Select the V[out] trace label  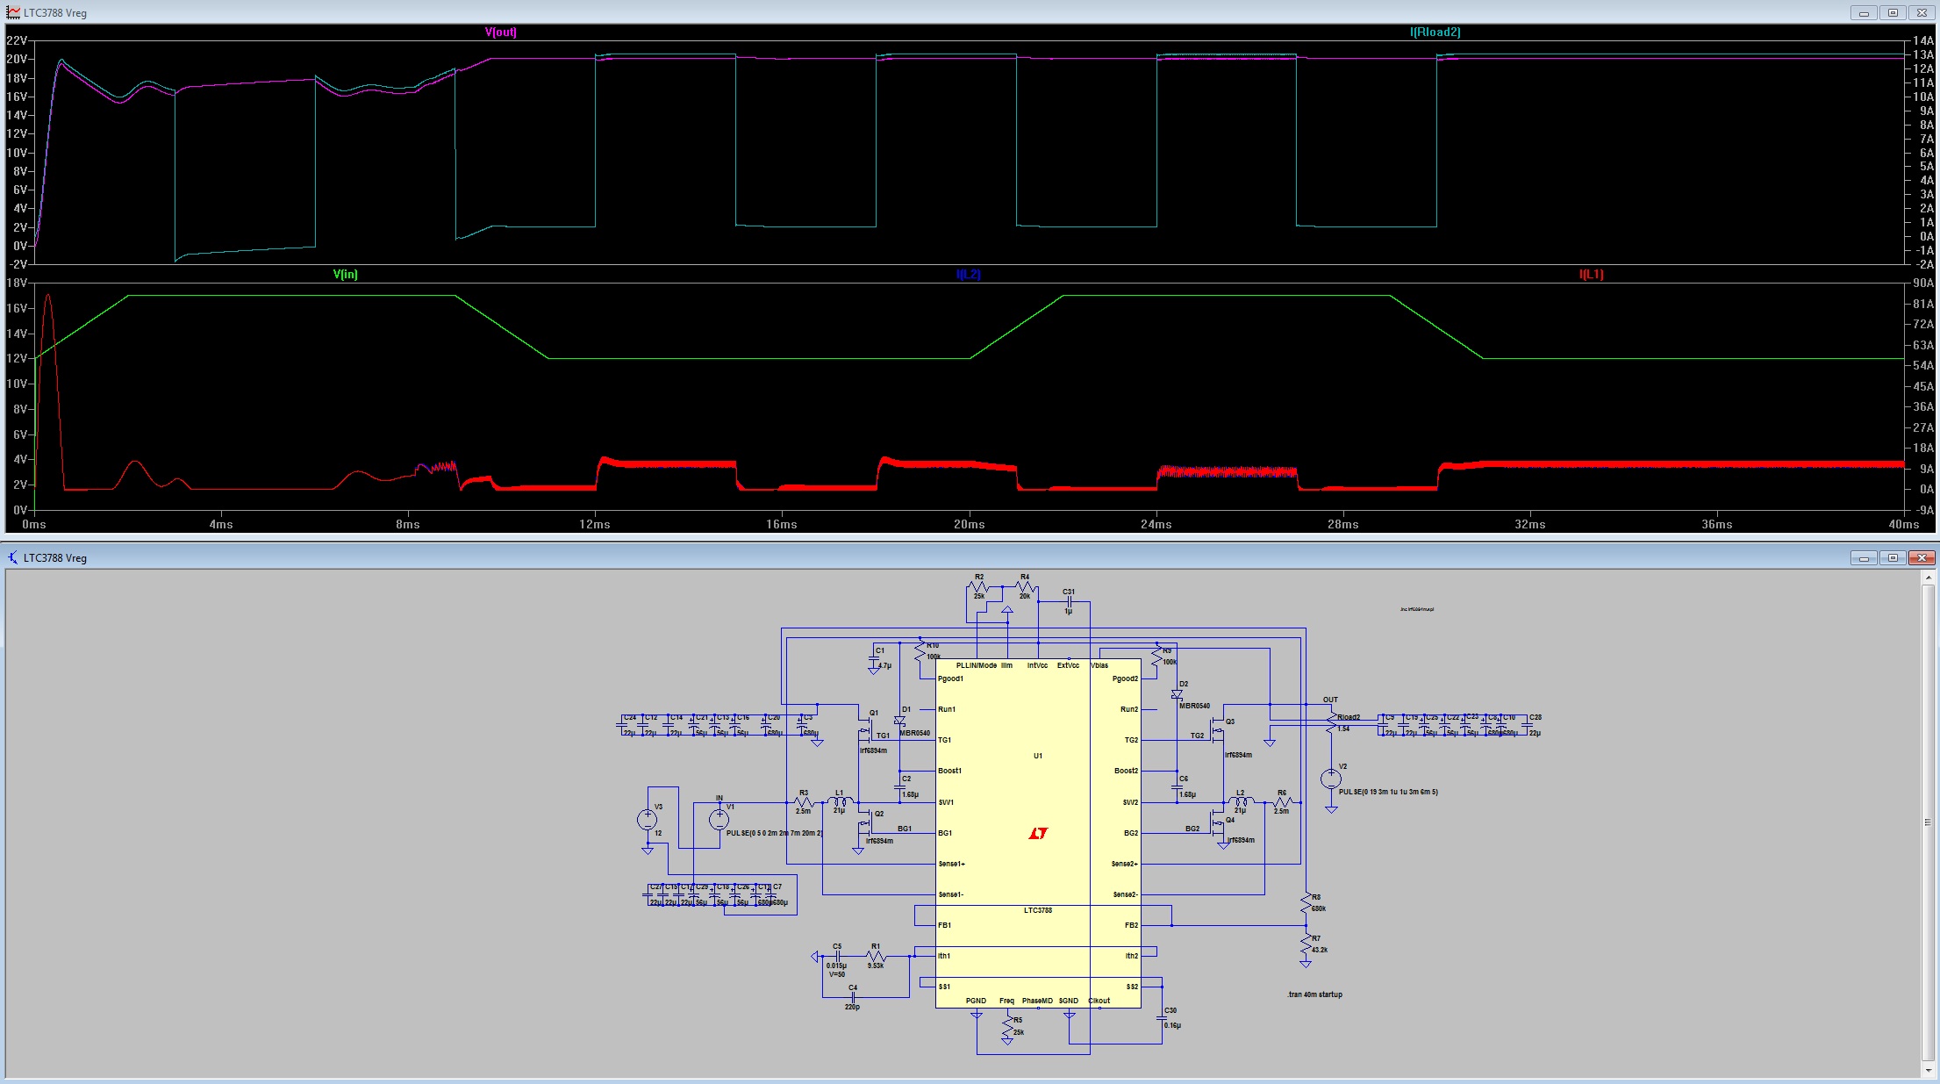(500, 32)
